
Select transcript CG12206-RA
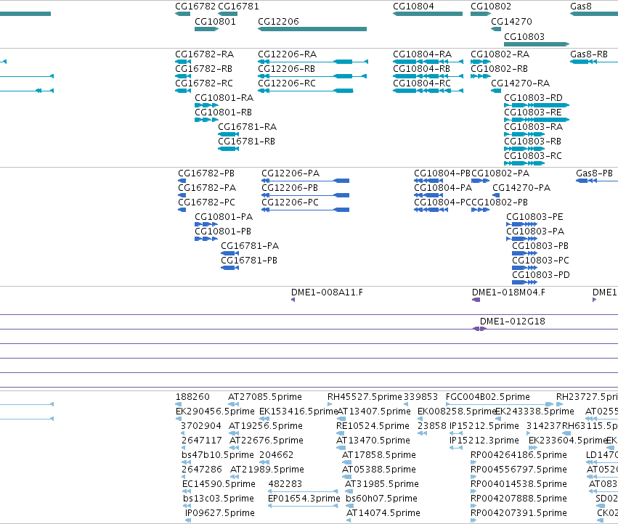pos(287,54)
